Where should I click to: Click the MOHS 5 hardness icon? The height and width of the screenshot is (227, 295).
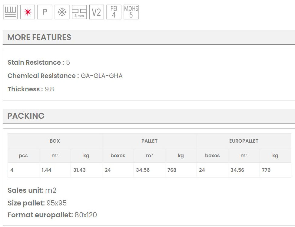coord(131,12)
